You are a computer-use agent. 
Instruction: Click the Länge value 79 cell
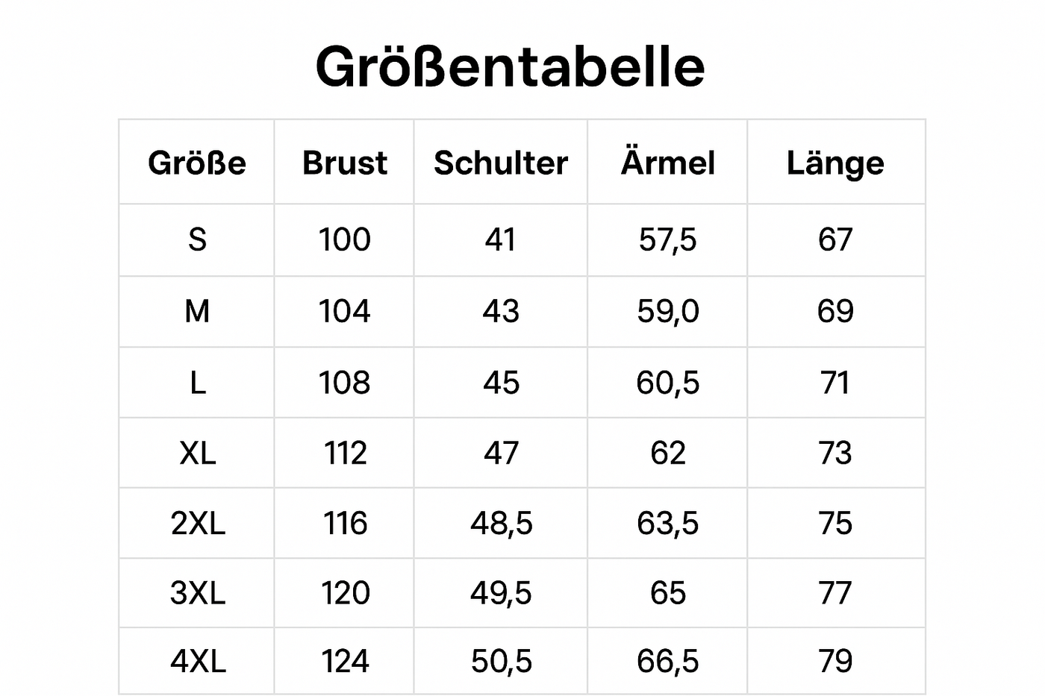click(835, 661)
